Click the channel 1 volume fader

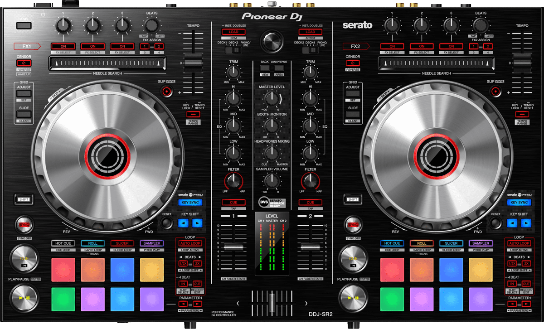234,247
